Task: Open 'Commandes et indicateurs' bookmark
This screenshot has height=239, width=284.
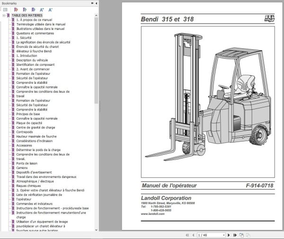Action: 35,204
